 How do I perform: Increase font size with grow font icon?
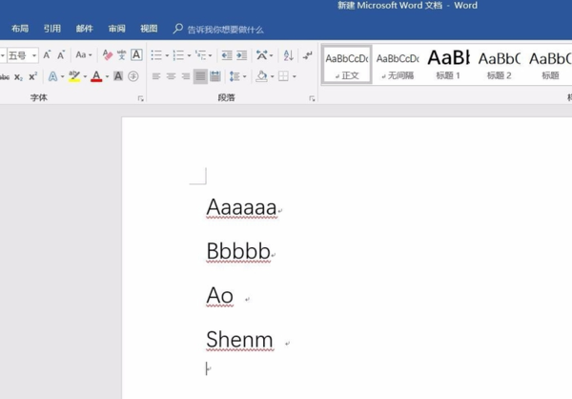(x=47, y=55)
